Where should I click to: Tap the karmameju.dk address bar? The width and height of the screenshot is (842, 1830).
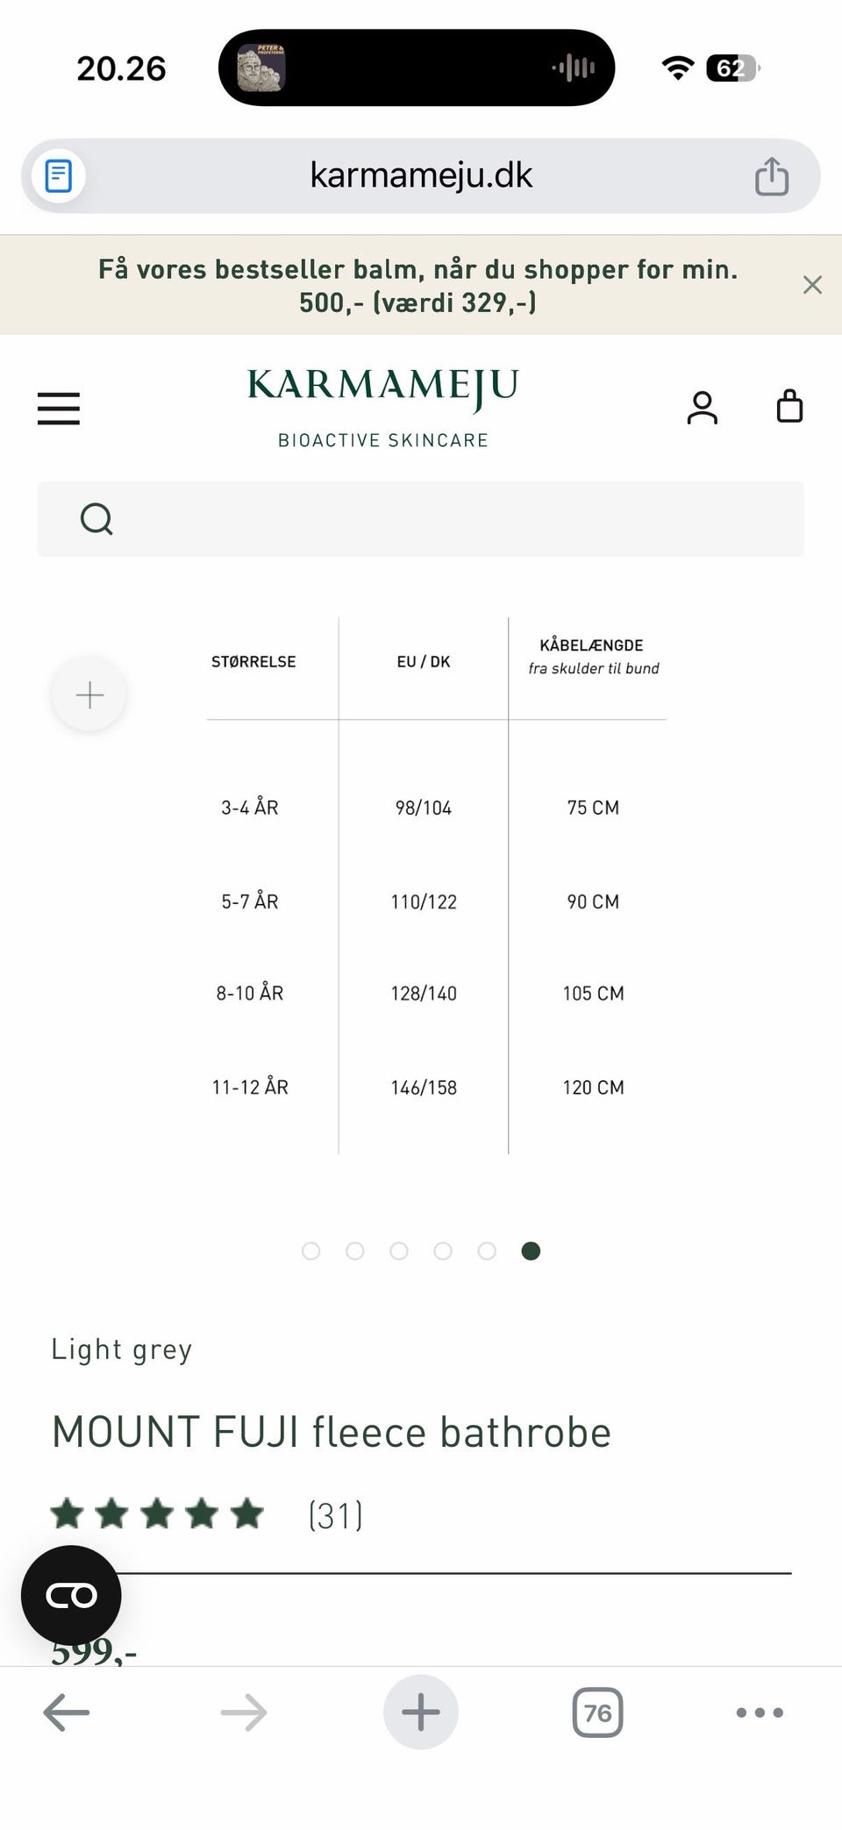(x=421, y=176)
